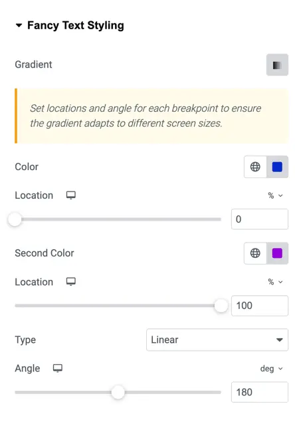
Task: Pick the blue Color swatch
Action: coord(277,167)
